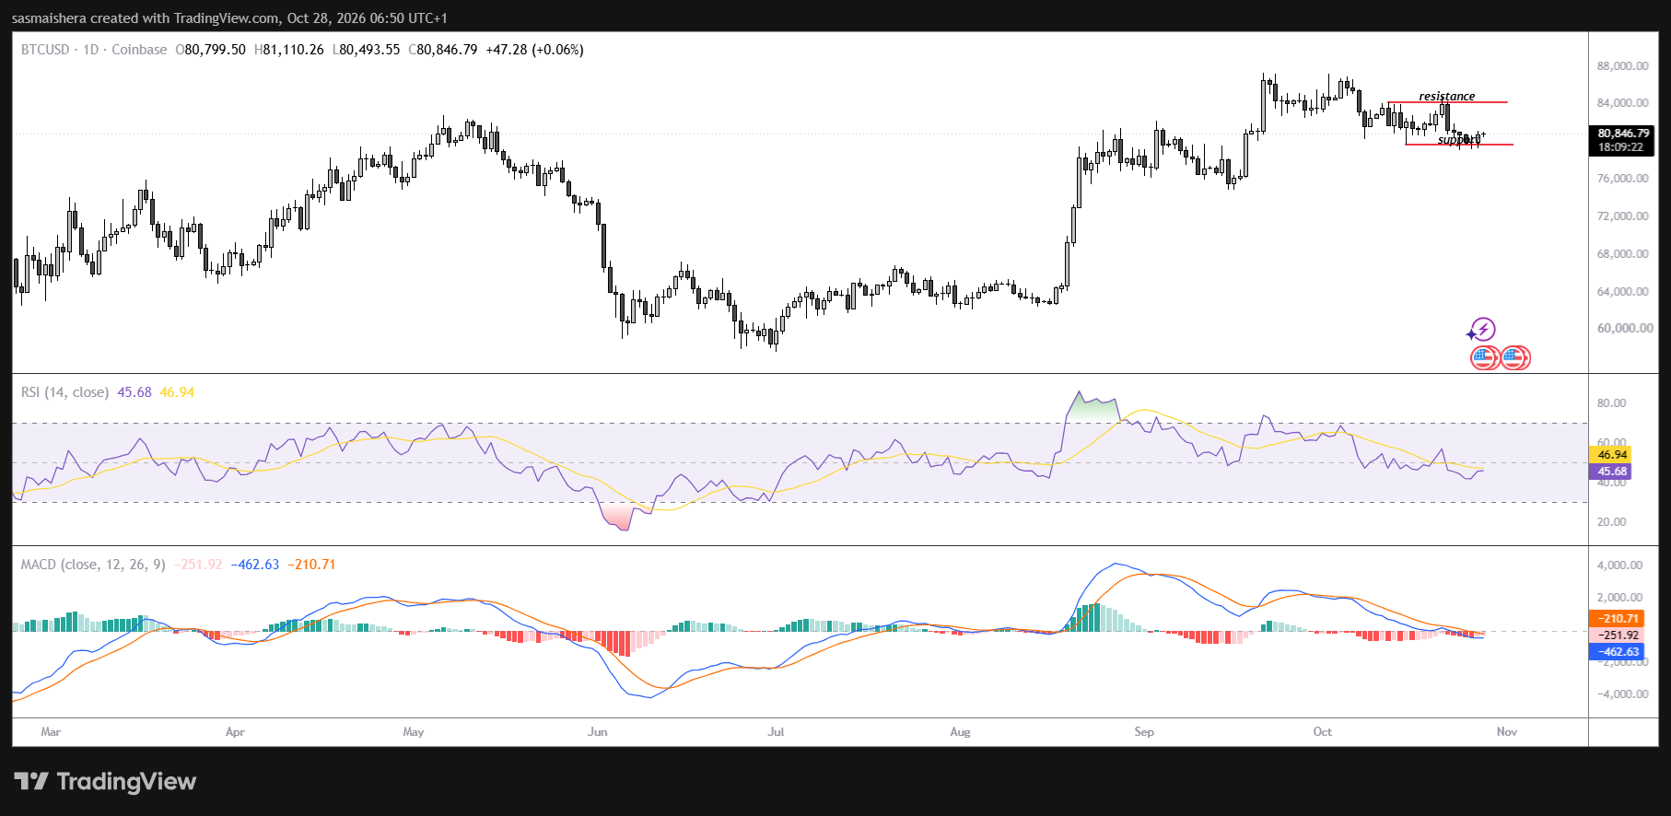Select the MACD (close, 12, 26, 9) label
The image size is (1671, 816).
pos(93,565)
